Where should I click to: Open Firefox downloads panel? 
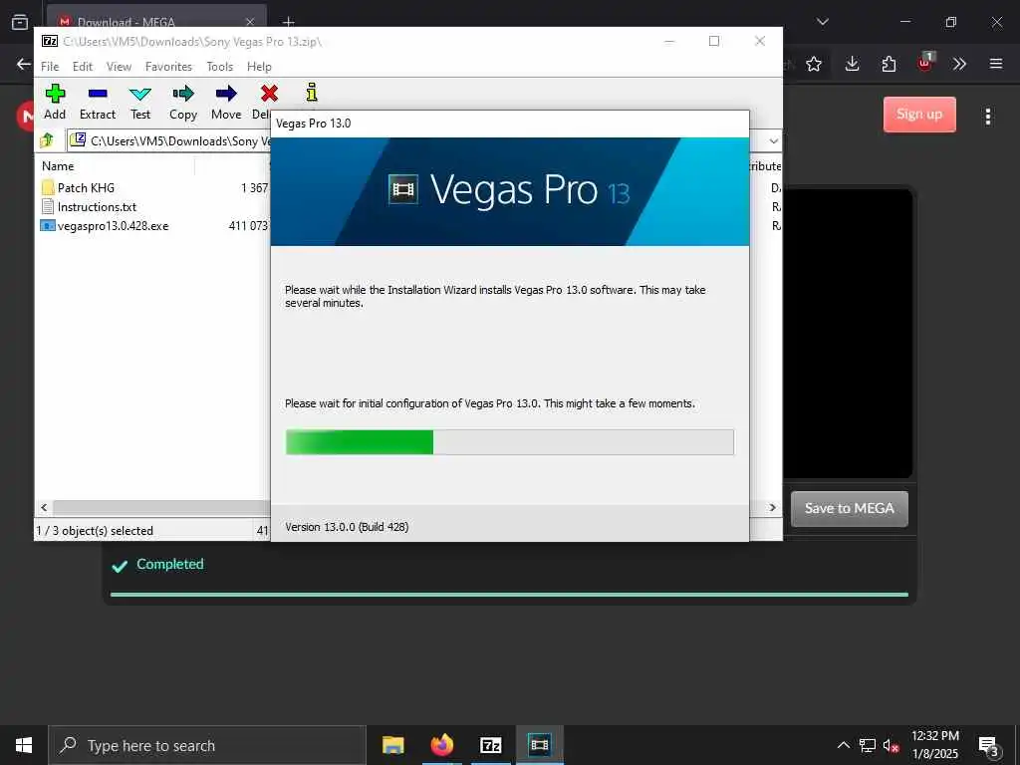click(852, 64)
